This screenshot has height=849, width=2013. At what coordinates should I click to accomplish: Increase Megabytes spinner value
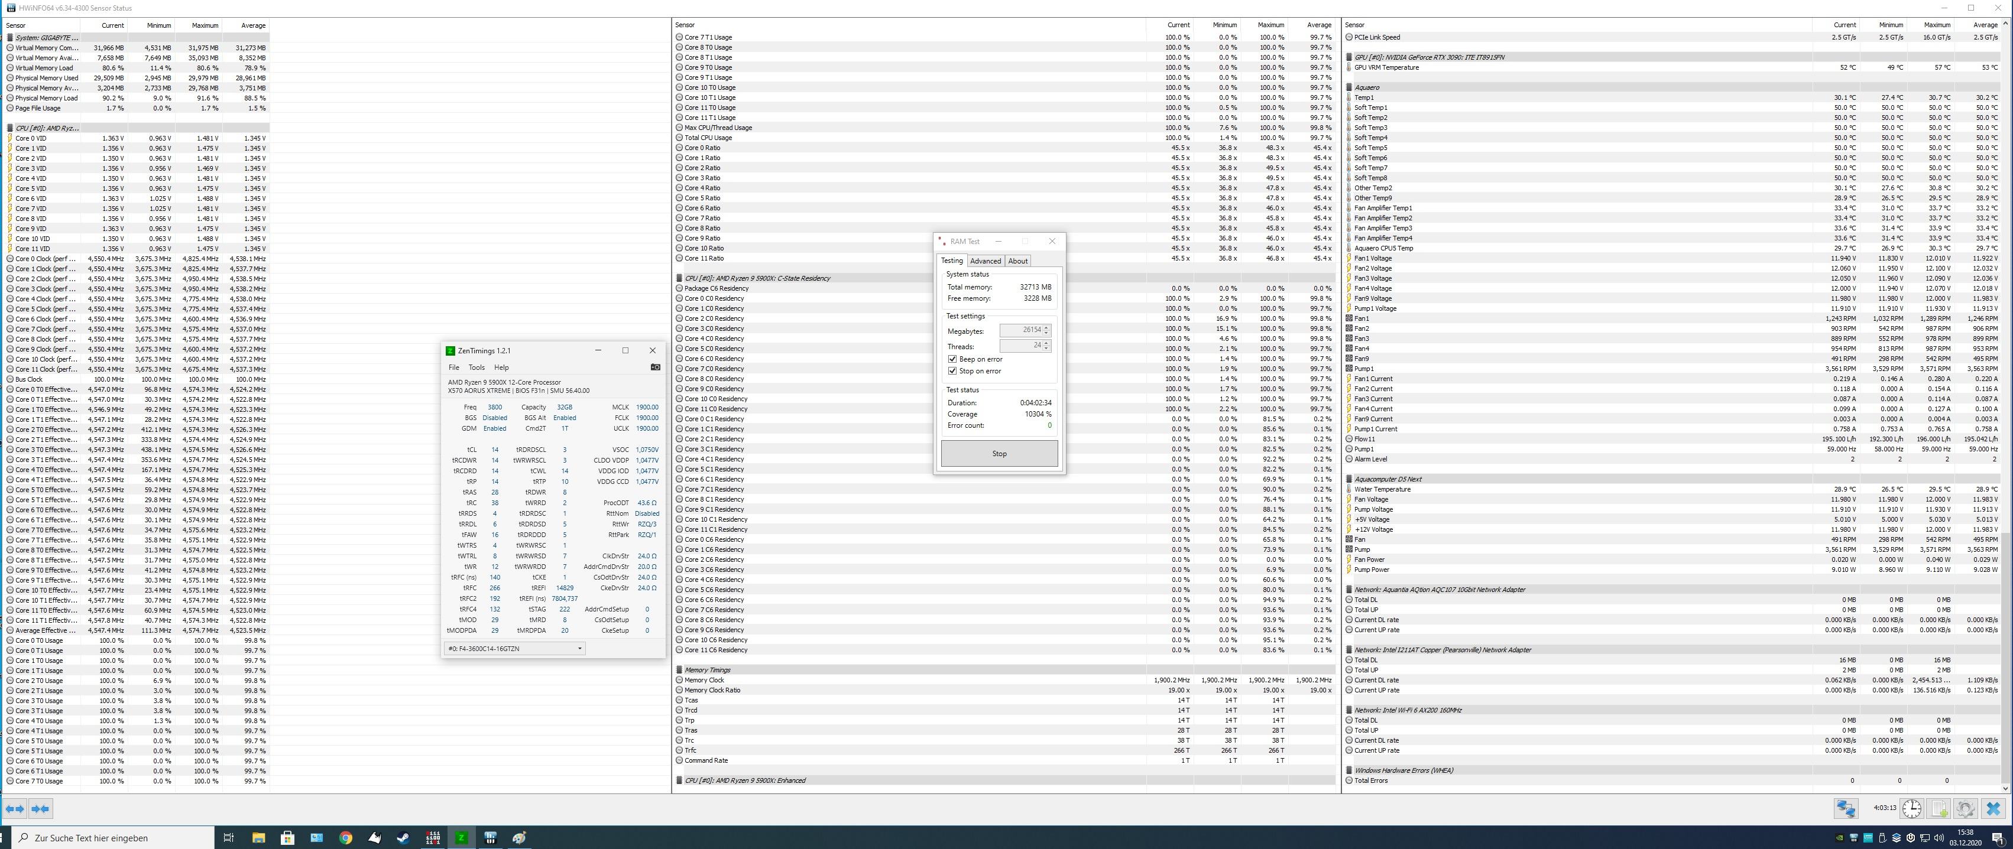click(1046, 327)
